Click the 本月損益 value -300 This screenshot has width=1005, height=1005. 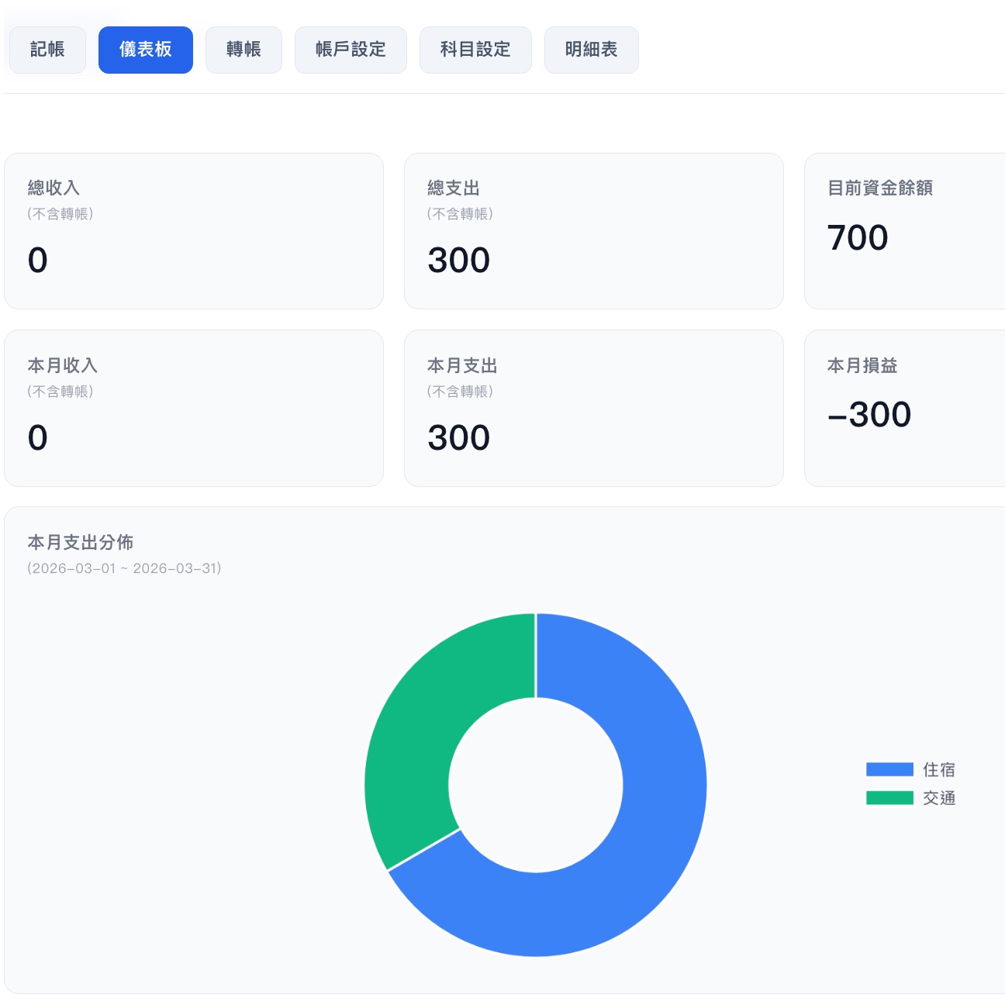pyautogui.click(x=869, y=415)
